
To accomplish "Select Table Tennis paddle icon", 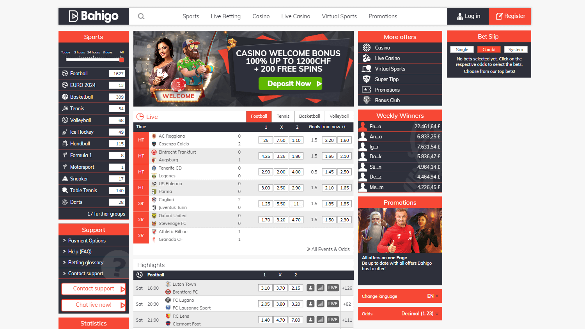I will click(65, 190).
